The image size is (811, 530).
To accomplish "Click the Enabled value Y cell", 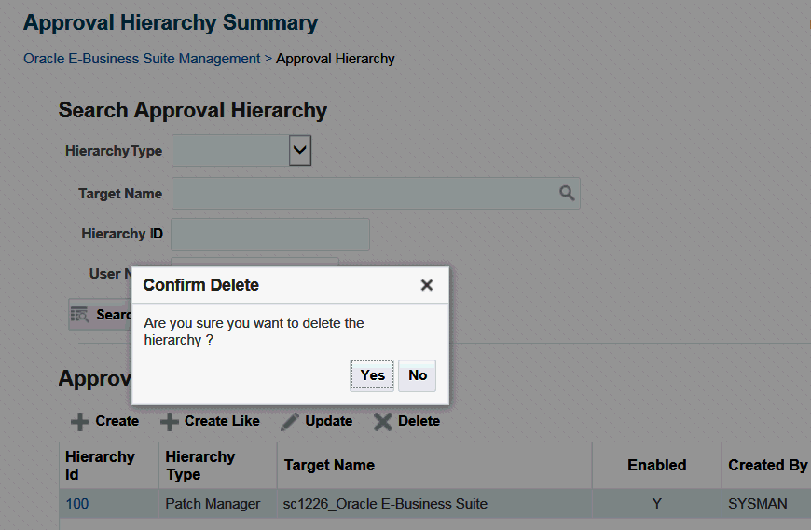I will click(657, 504).
